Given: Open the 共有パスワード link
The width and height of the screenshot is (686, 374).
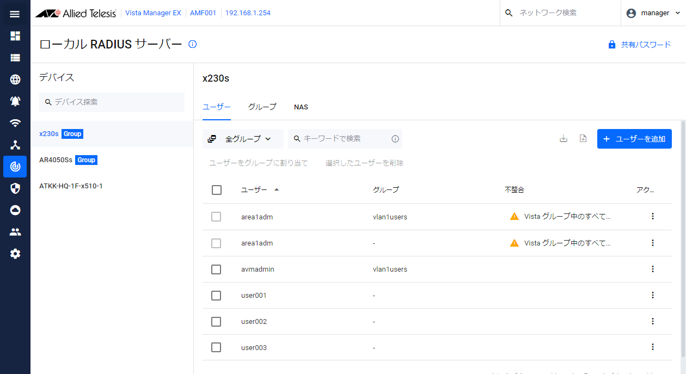Looking at the screenshot, I should coord(640,45).
